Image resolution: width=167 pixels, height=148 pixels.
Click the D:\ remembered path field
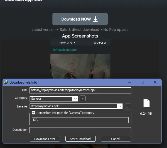tap(80, 120)
